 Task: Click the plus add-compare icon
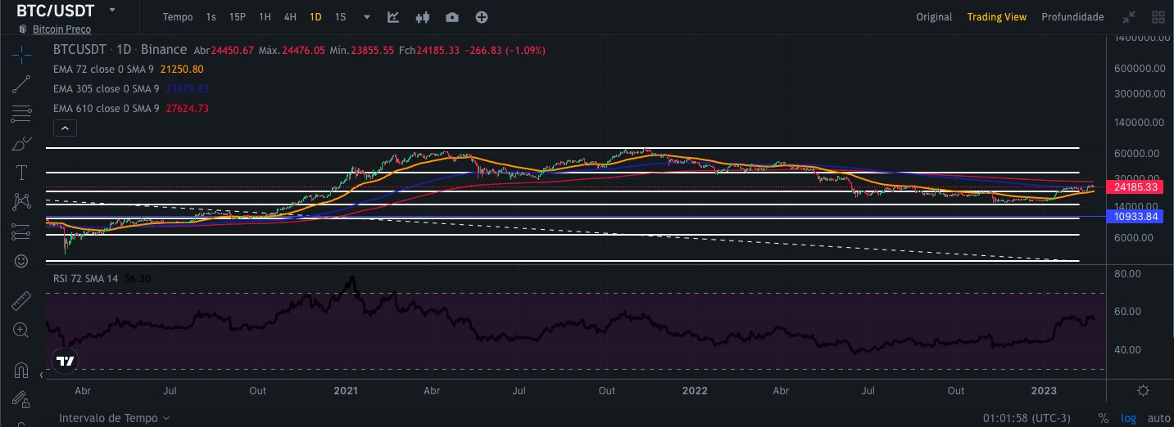[482, 17]
